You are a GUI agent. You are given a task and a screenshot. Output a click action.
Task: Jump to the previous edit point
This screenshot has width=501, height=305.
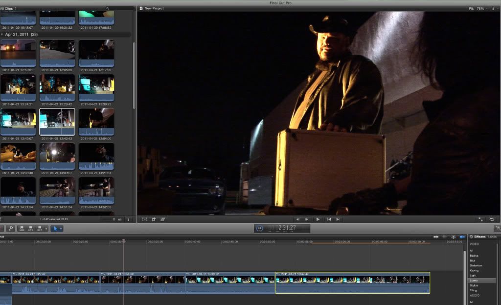point(329,219)
